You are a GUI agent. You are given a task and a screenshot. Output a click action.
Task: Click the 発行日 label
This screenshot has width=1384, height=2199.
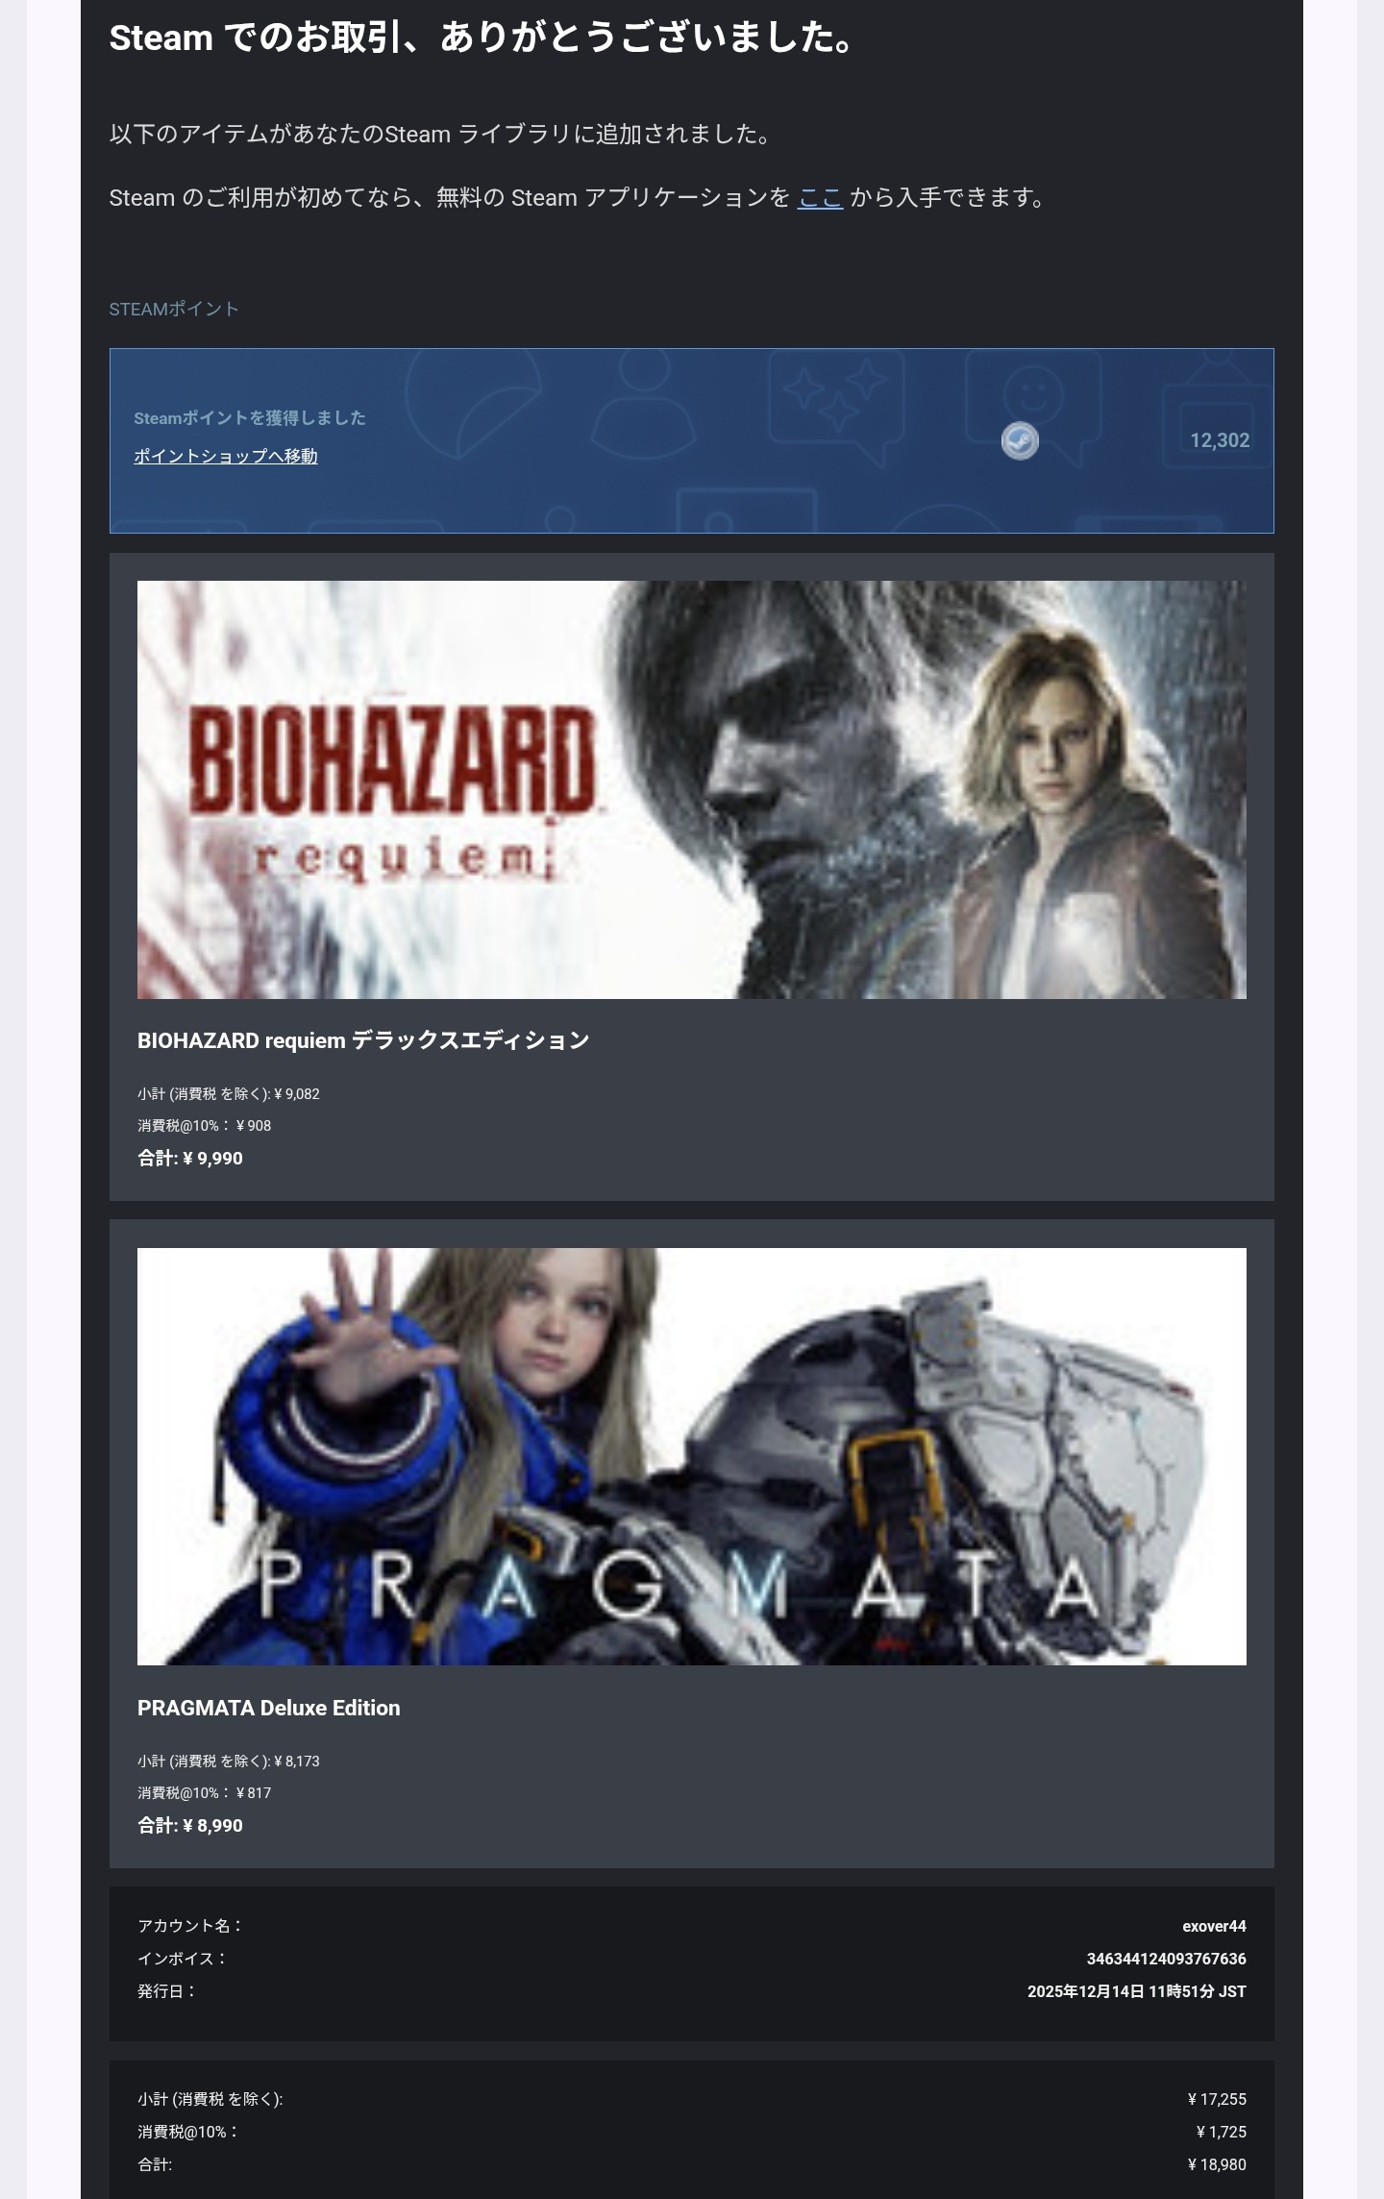click(x=167, y=1990)
